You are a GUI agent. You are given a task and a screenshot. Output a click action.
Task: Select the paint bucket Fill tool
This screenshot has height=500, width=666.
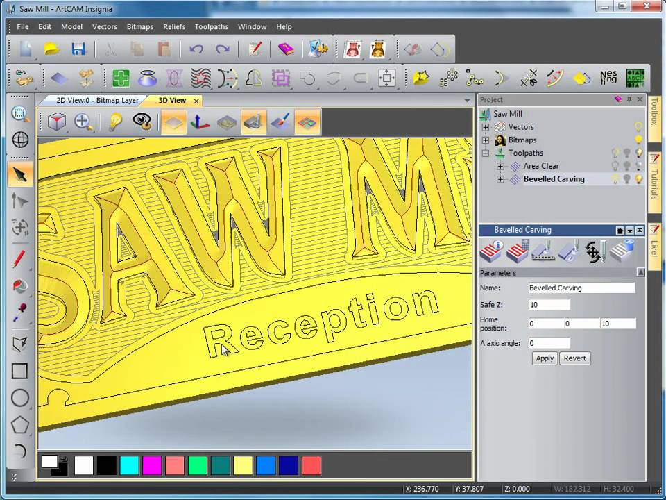pyautogui.click(x=19, y=286)
